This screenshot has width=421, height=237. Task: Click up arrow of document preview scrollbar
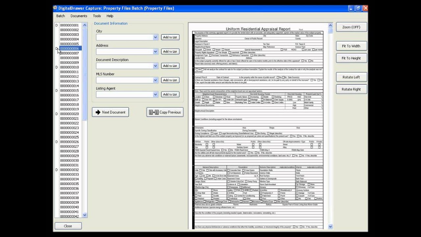point(331,25)
